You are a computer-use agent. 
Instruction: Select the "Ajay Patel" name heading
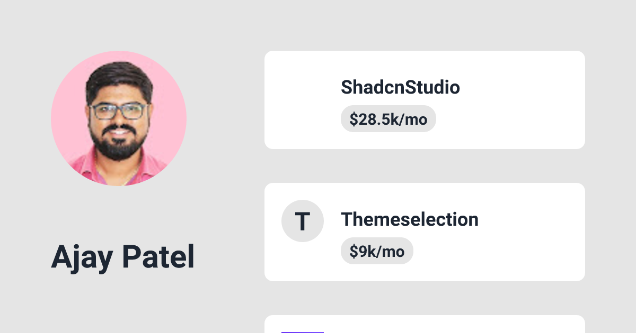[x=122, y=257]
